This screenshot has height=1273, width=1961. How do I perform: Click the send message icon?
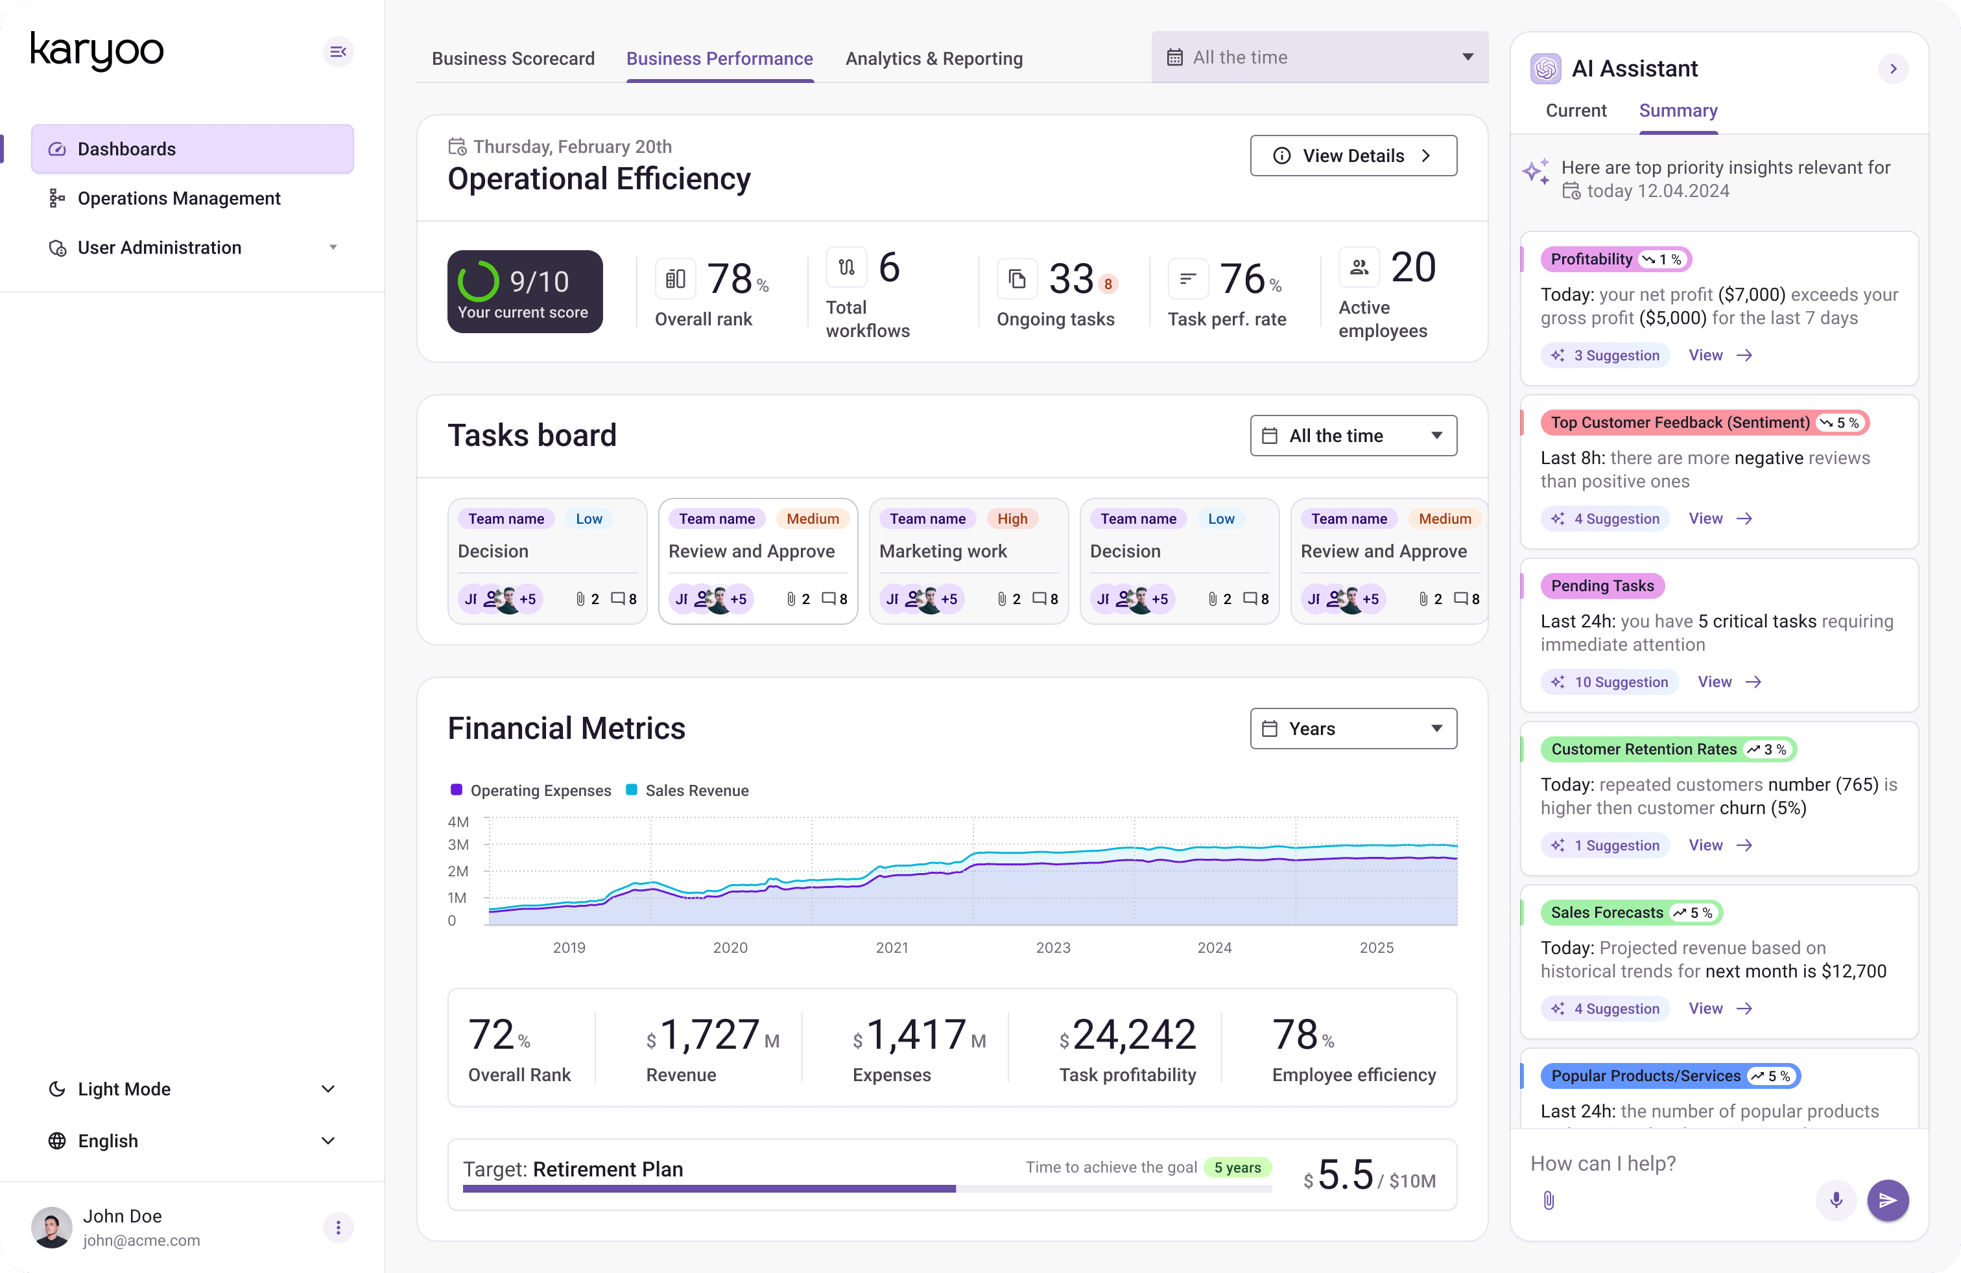(x=1888, y=1200)
